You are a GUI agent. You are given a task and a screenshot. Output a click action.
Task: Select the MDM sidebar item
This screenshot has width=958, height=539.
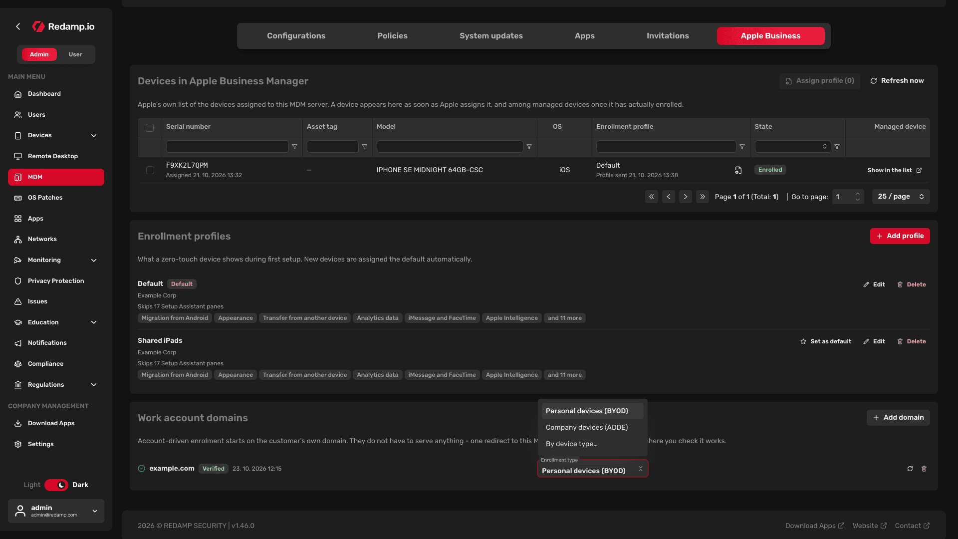pos(56,177)
